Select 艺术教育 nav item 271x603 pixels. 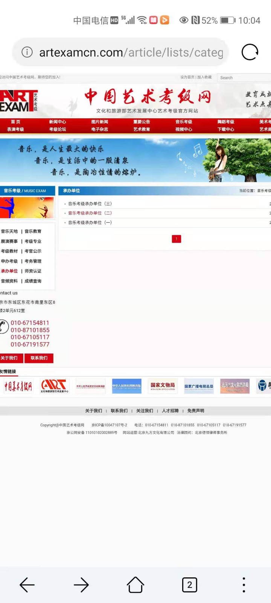(142, 129)
